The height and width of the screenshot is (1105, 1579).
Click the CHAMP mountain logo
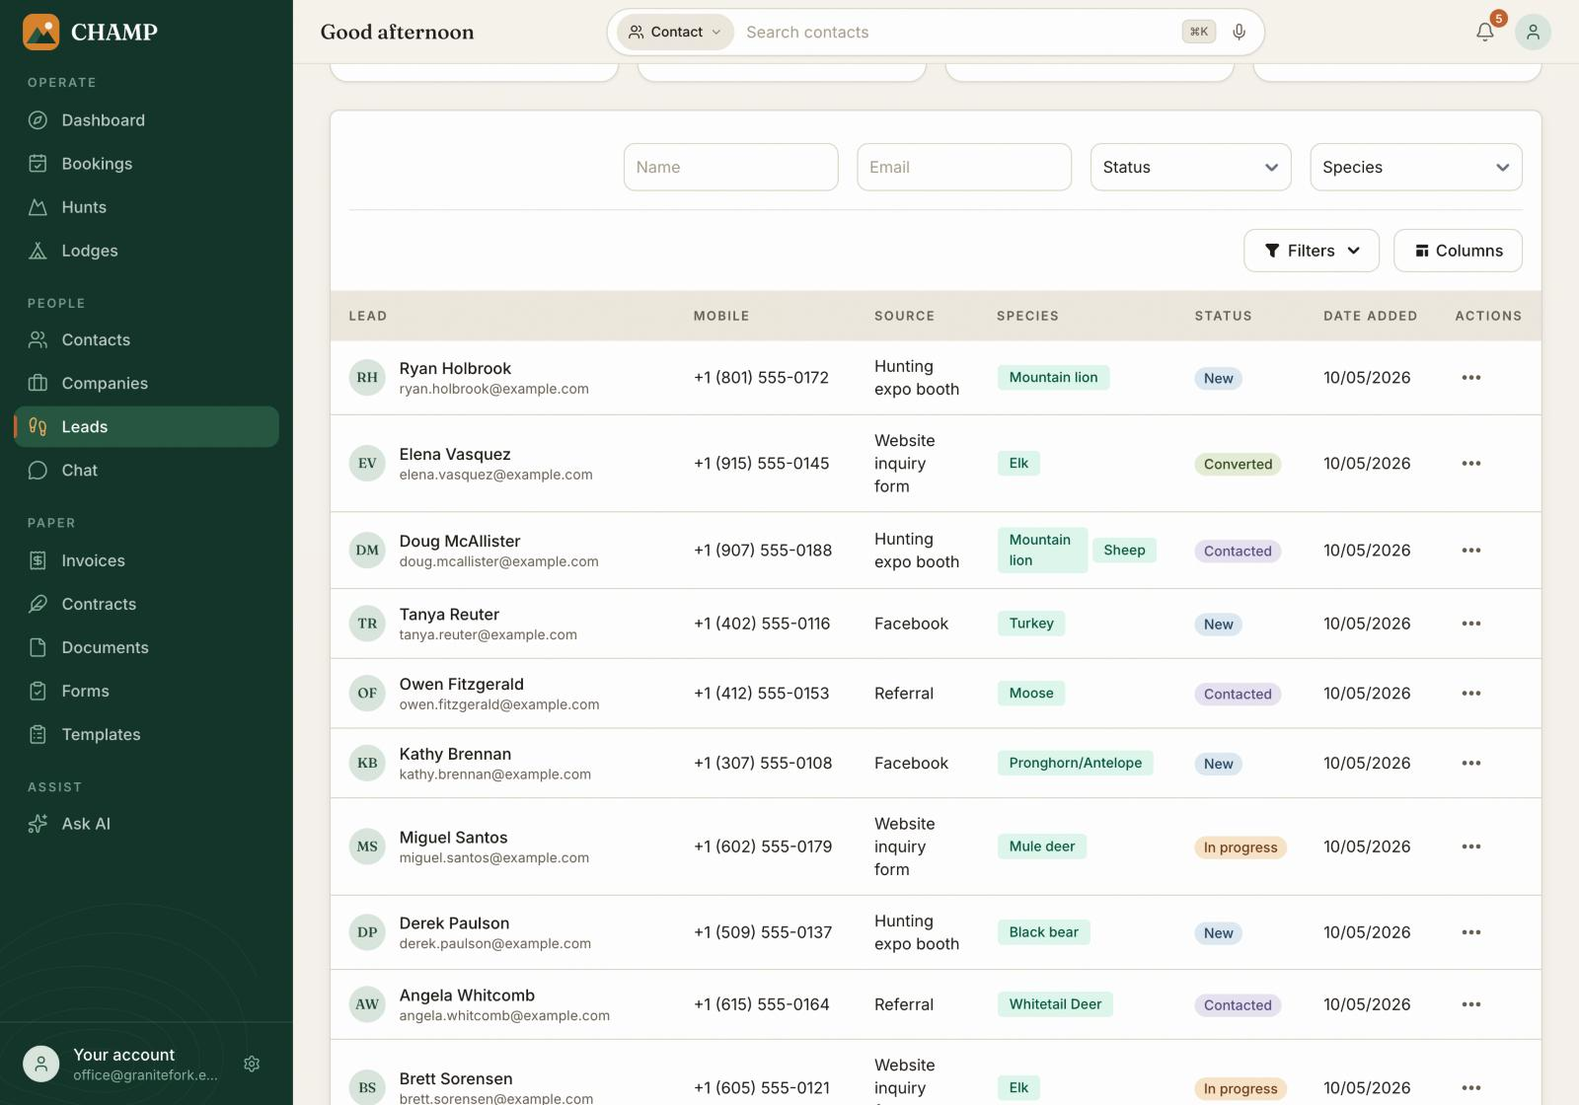40,32
